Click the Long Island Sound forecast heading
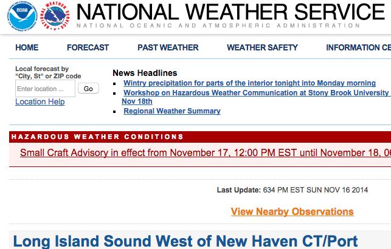 coord(185,241)
